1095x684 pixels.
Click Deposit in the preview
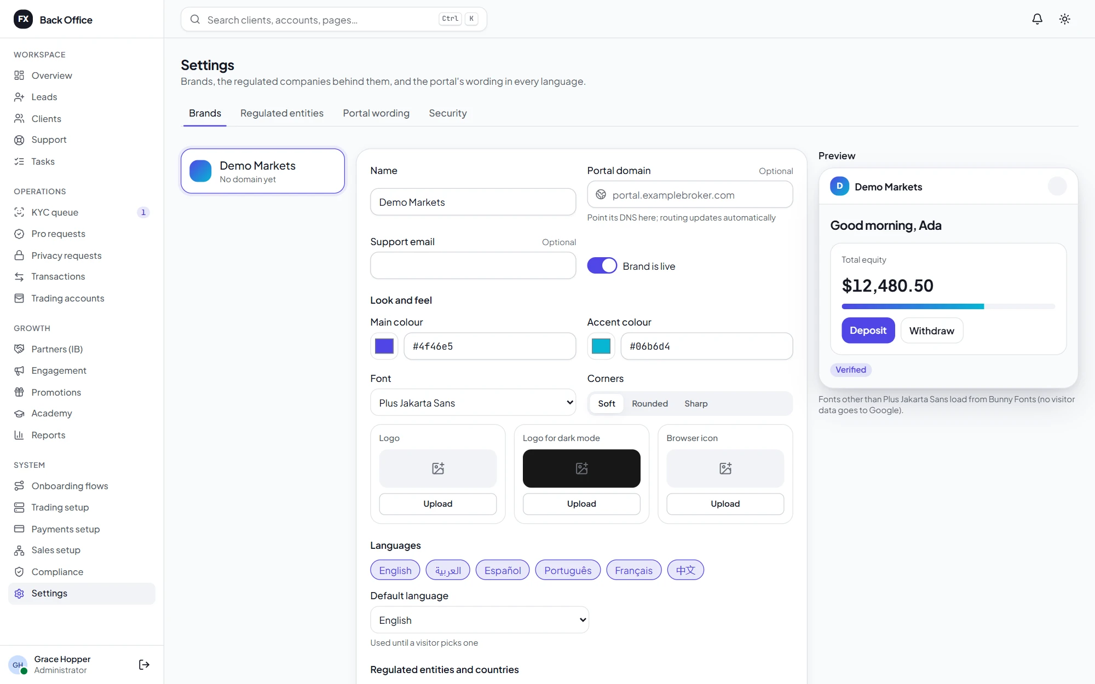click(868, 331)
